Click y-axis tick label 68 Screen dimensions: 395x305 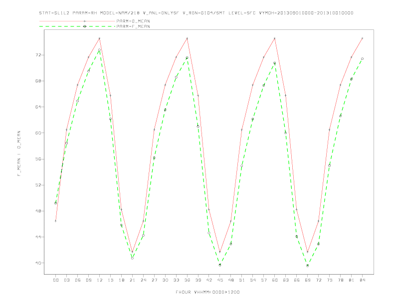[38, 81]
